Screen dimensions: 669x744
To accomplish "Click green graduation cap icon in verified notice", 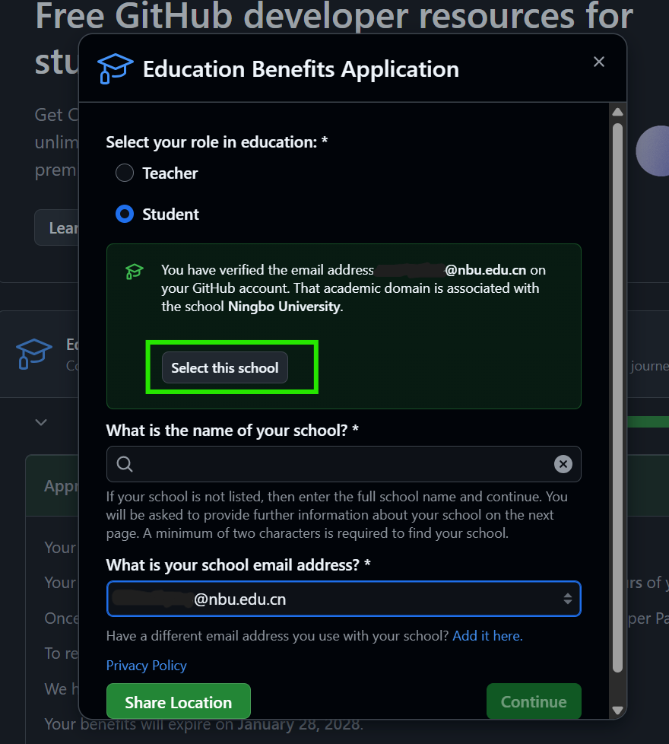I will 134,272.
